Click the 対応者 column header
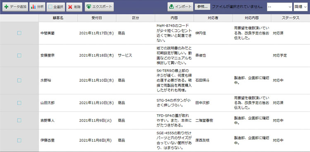Viewport: 310px width, 152px height. (x=213, y=18)
